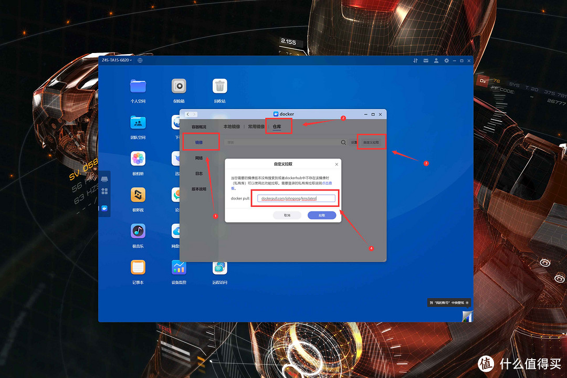Open the 记事本 notes app
Screen dimensions: 567x378
138,268
